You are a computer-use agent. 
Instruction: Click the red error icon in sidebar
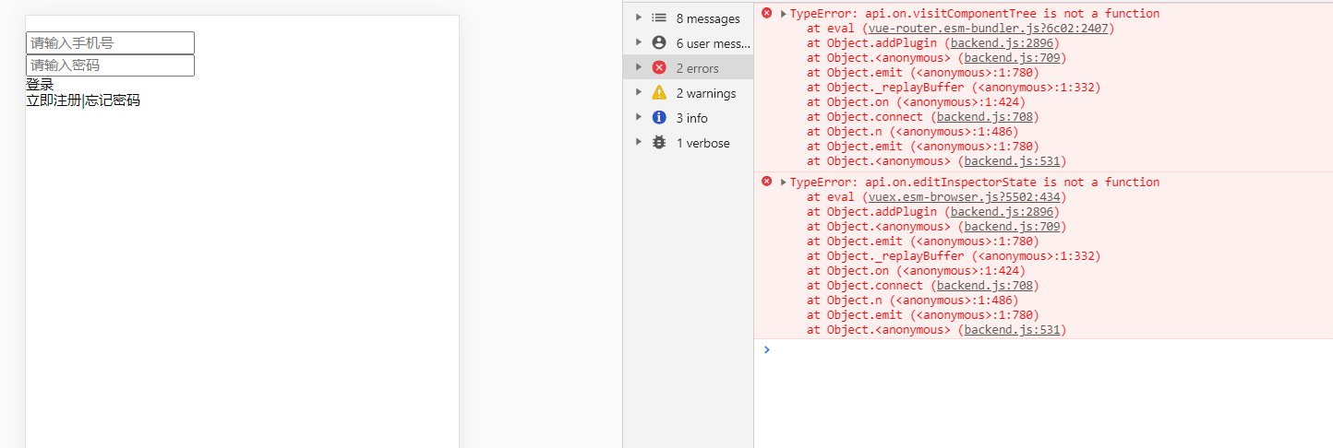[659, 68]
